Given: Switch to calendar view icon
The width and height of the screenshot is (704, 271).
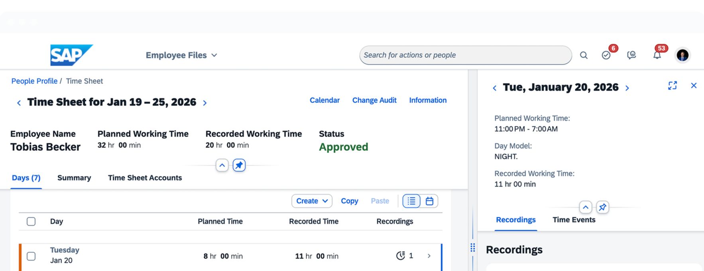Looking at the screenshot, I should tap(429, 201).
